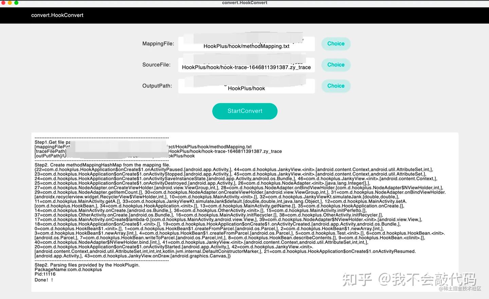489x299 pixels.
Task: Click the Choice button next to MappingFile
Action: [x=336, y=44]
